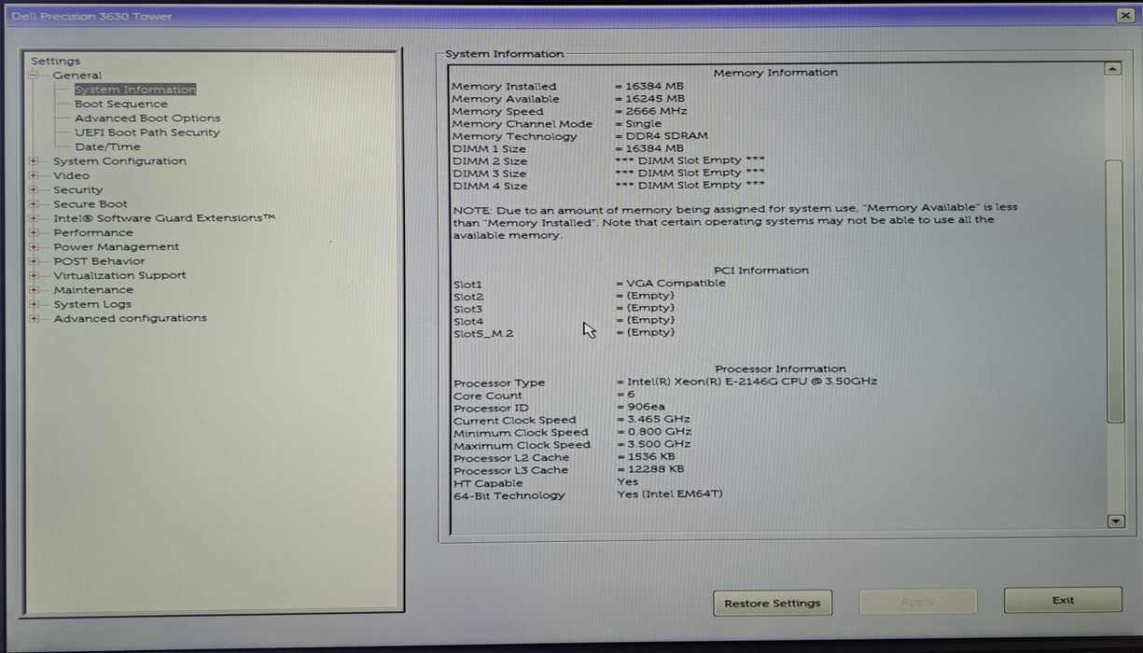Expand the Secure Boot node
The image size is (1143, 653).
click(x=34, y=204)
